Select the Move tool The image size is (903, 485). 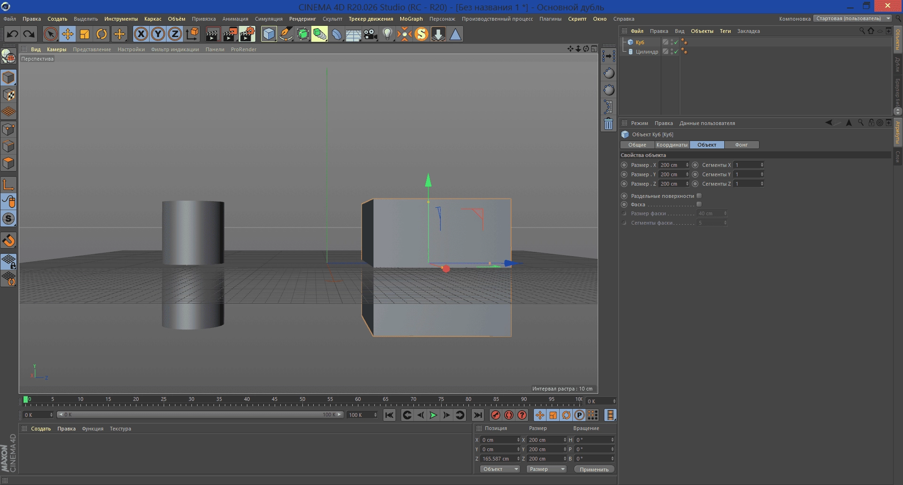[x=68, y=34]
